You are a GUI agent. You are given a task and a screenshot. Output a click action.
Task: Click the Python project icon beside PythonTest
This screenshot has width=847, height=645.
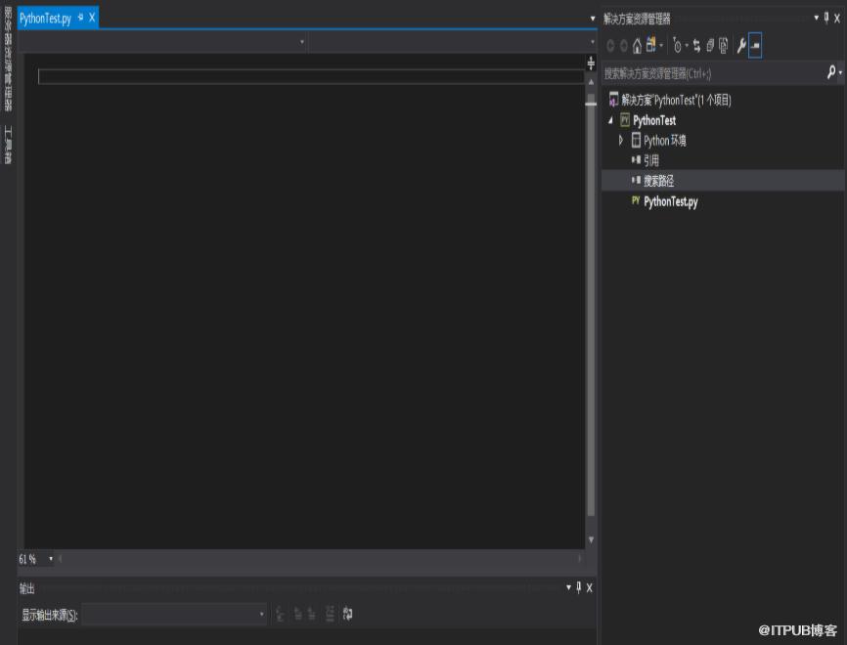click(x=625, y=120)
